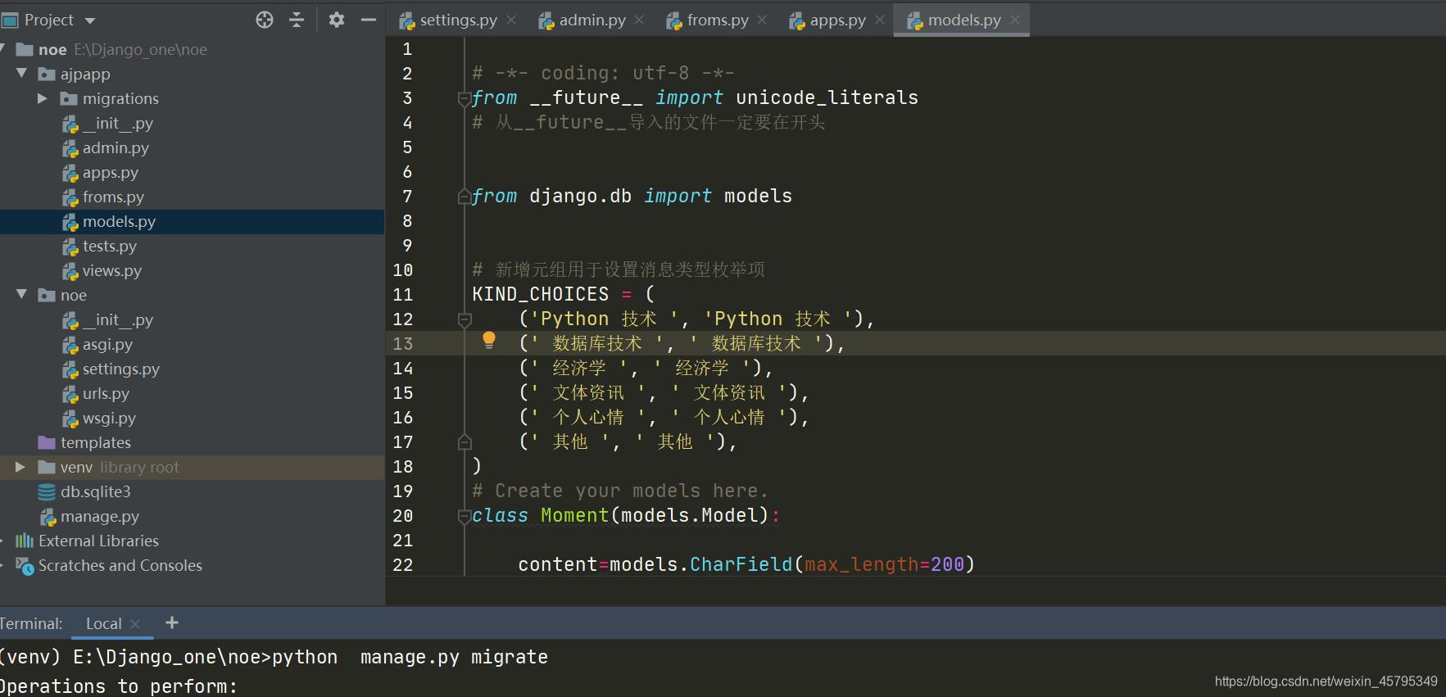This screenshot has width=1446, height=697.
Task: Open tests.py in project tree
Action: pos(100,246)
